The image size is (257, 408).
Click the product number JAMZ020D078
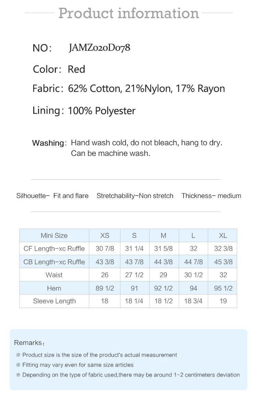click(99, 48)
